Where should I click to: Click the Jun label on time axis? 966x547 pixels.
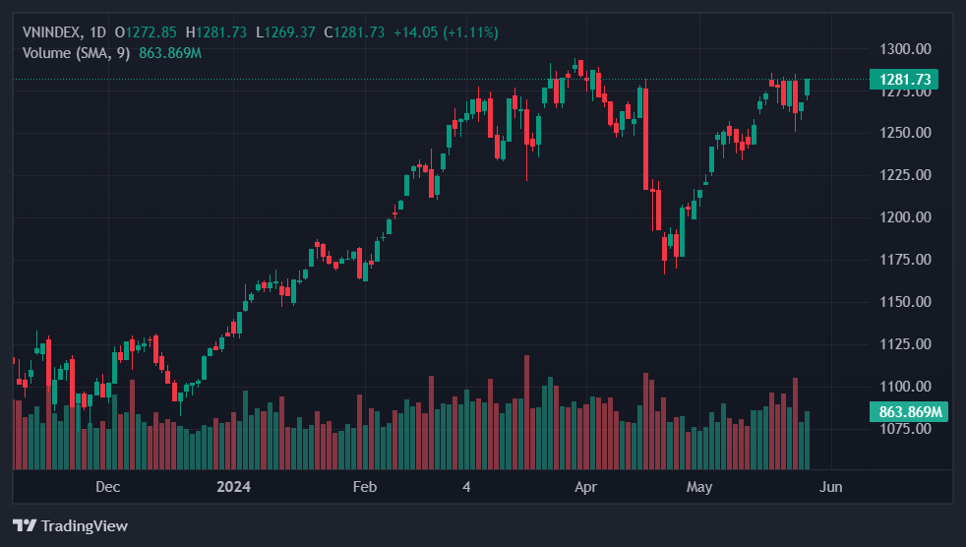click(831, 487)
